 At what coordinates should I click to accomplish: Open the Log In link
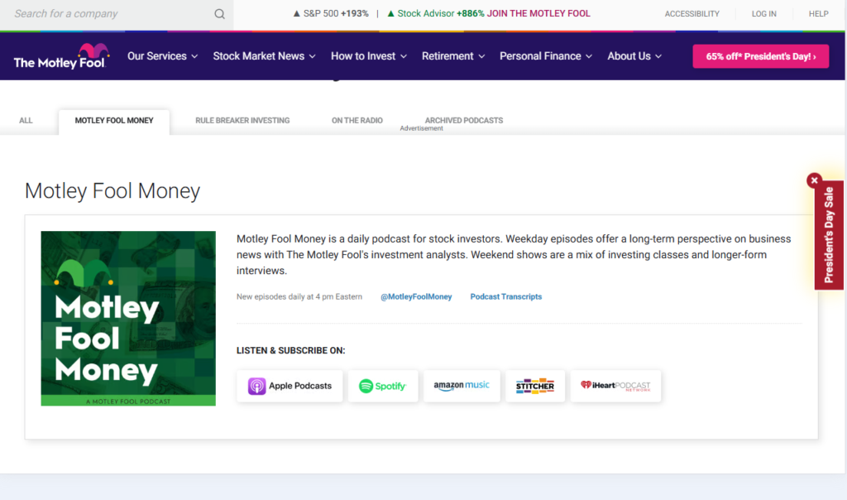coord(763,13)
